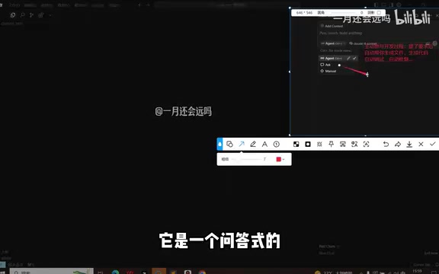Open the Edge browser from taskbar

pos(115,272)
